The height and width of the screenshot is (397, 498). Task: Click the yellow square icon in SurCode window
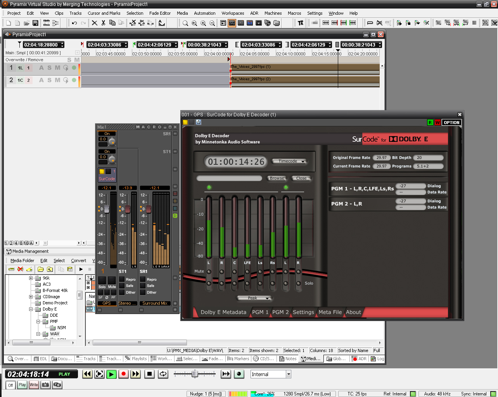(x=185, y=122)
